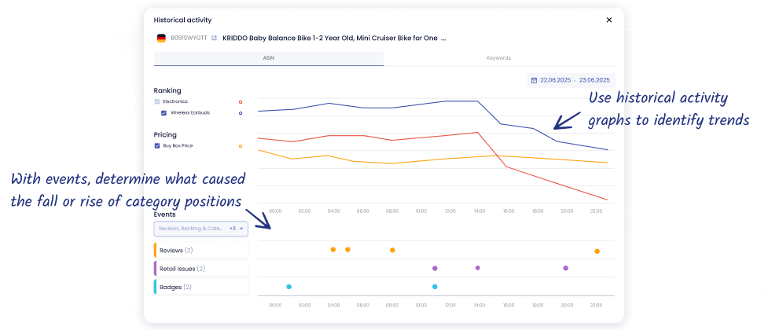Click the Badges event category

(x=201, y=287)
